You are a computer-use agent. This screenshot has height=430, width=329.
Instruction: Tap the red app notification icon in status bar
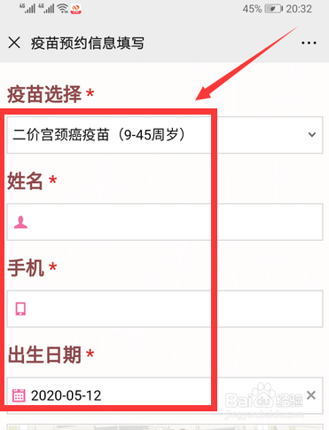76,9
